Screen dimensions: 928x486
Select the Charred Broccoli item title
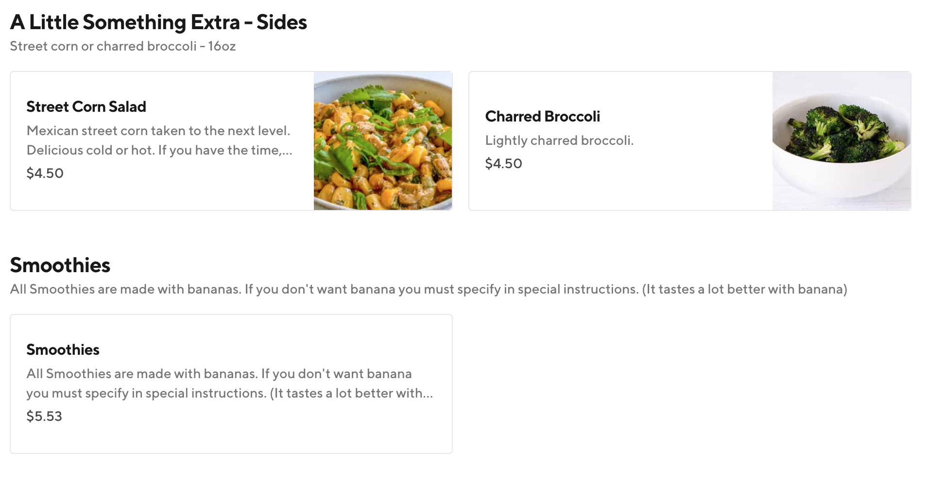[x=542, y=116]
